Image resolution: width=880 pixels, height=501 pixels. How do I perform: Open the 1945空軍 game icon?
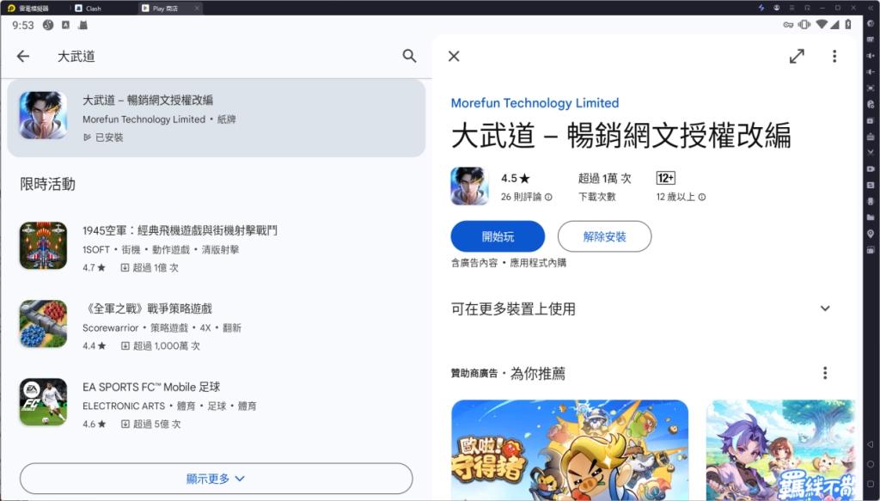43,246
